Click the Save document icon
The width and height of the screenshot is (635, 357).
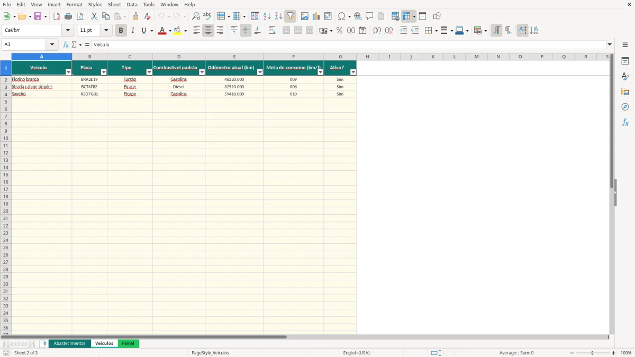[x=38, y=16]
